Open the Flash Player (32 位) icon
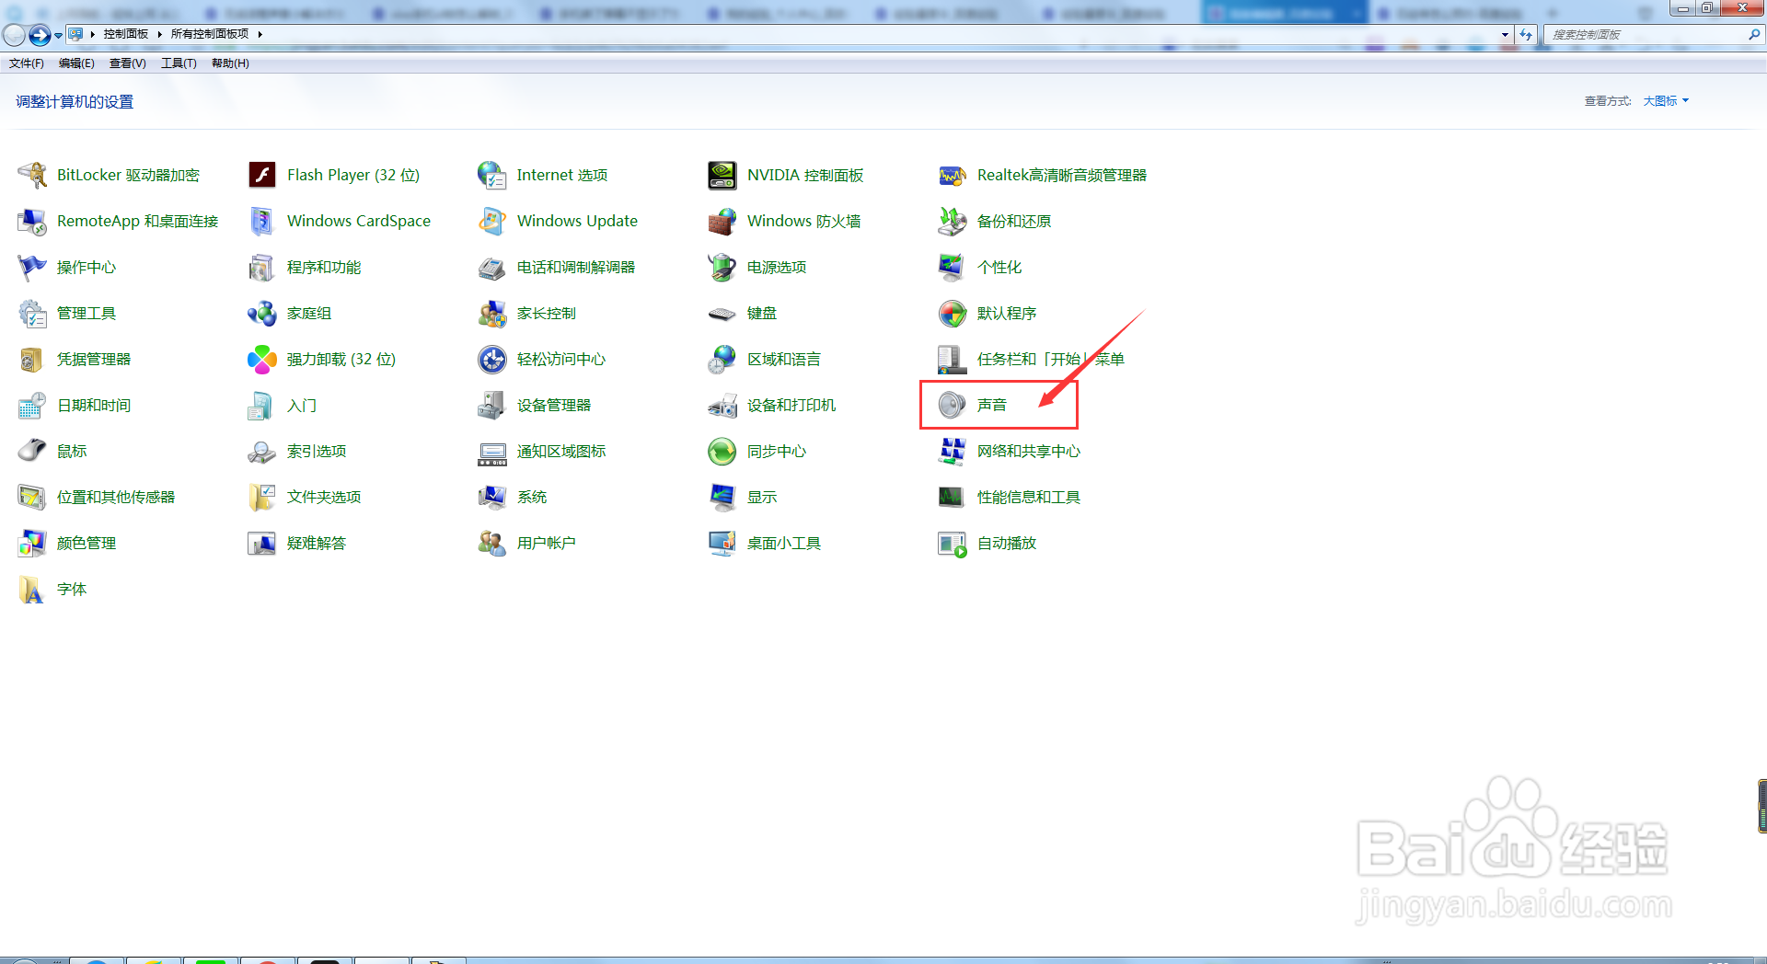1767x964 pixels. (x=262, y=175)
